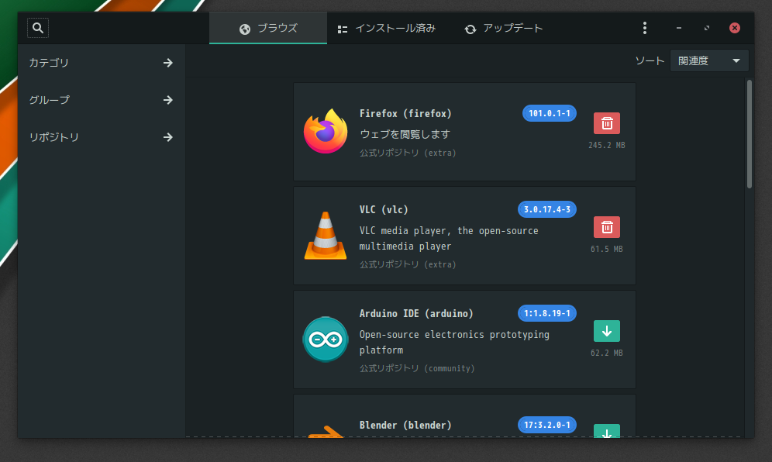Open the three-dot options menu
The image size is (772, 462).
coord(644,28)
